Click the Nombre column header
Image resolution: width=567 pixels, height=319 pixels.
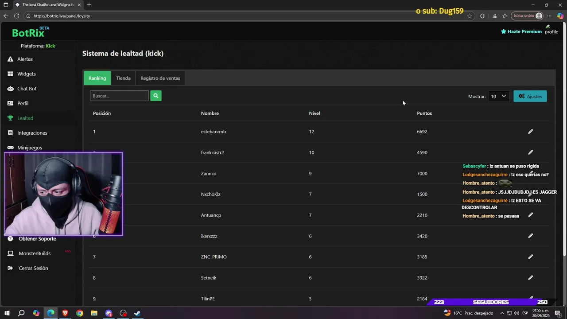(210, 113)
